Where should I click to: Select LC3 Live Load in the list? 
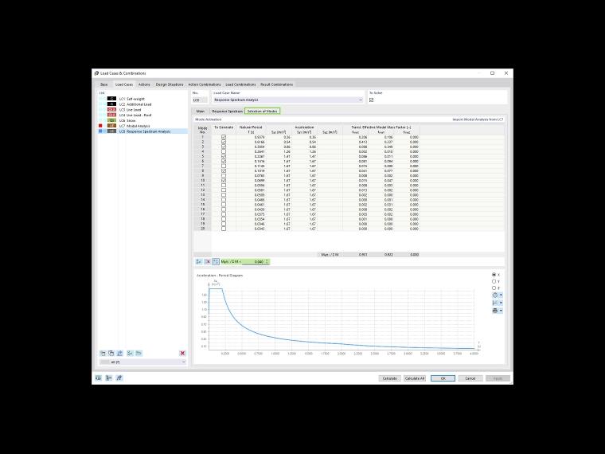[143, 110]
